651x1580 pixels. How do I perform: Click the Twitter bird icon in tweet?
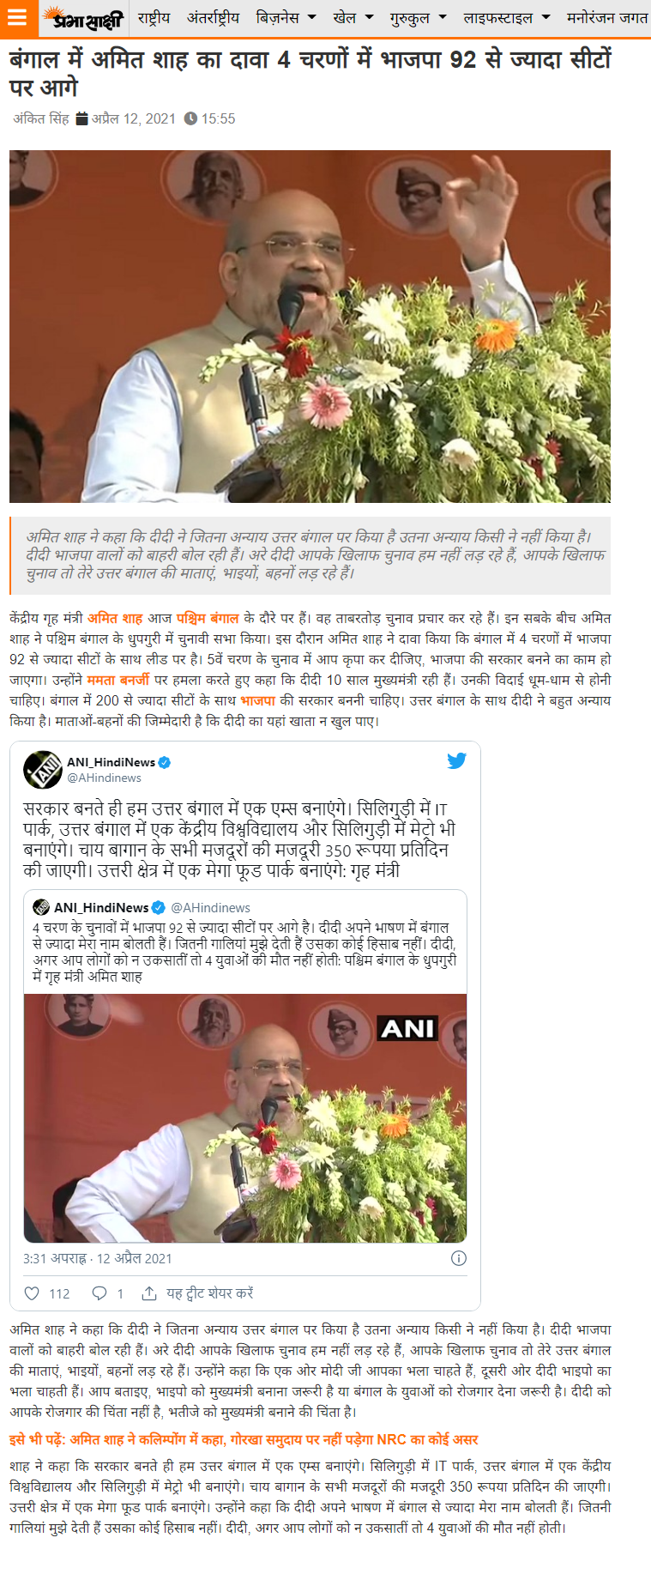456,760
